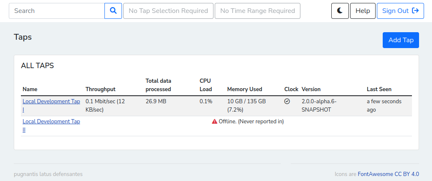The height and width of the screenshot is (181, 432).
Task: Click the Throughput column header
Action: [100, 89]
